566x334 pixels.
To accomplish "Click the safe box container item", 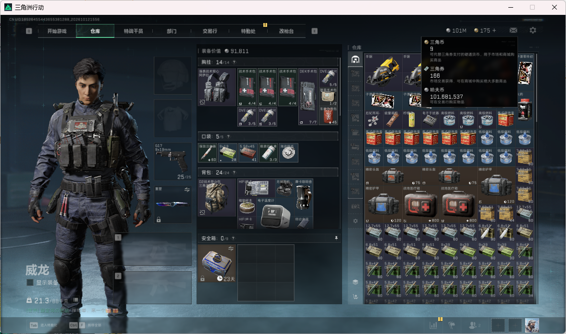I will tap(217, 263).
